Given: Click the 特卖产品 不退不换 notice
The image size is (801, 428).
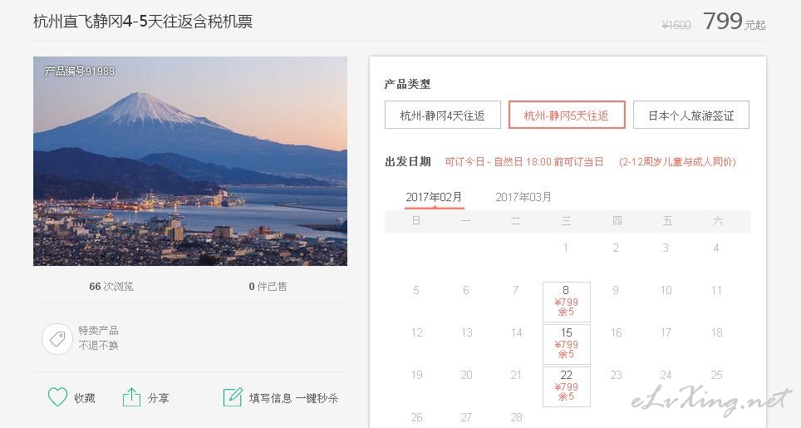Looking at the screenshot, I should click(99, 337).
